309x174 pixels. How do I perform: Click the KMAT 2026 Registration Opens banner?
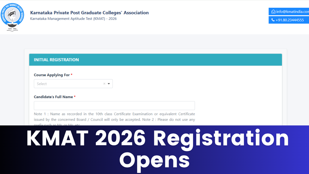click(x=154, y=150)
